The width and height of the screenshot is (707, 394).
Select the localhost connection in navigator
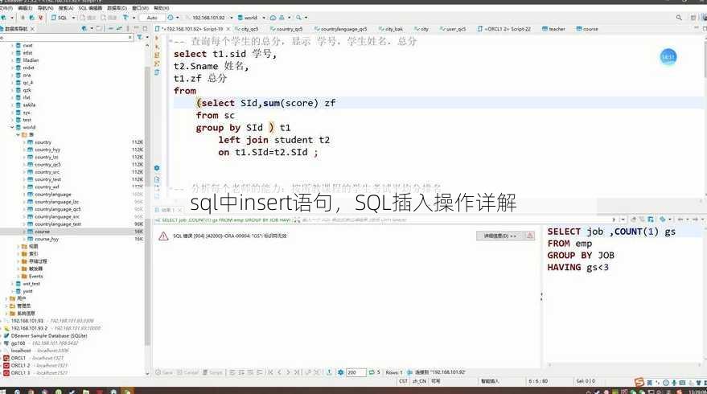[21, 351]
